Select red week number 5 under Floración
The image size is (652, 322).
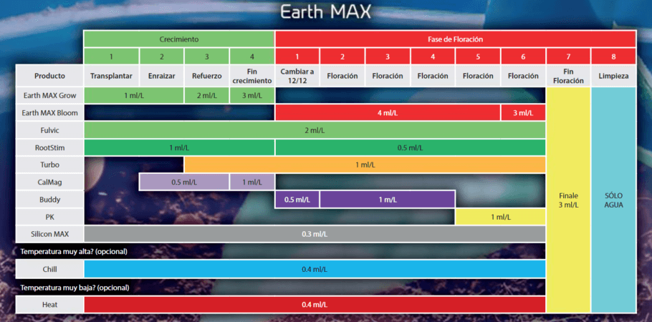point(478,57)
